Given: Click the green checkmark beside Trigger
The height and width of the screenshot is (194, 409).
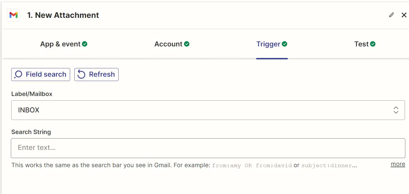Looking at the screenshot, I should pos(284,44).
